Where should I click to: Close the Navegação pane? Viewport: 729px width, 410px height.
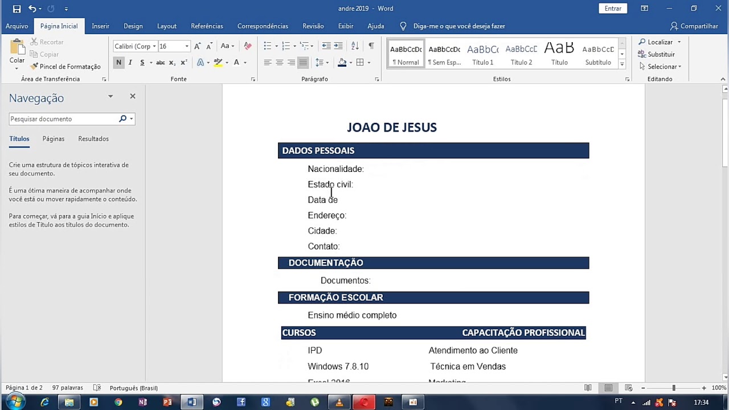[x=133, y=96]
